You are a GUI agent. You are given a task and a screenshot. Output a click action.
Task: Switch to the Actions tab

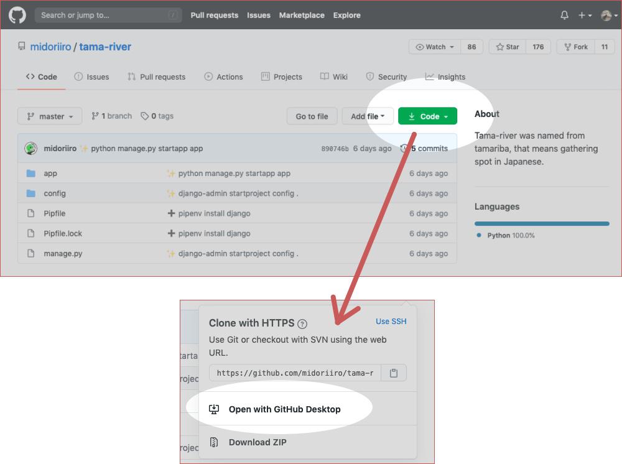pyautogui.click(x=223, y=77)
